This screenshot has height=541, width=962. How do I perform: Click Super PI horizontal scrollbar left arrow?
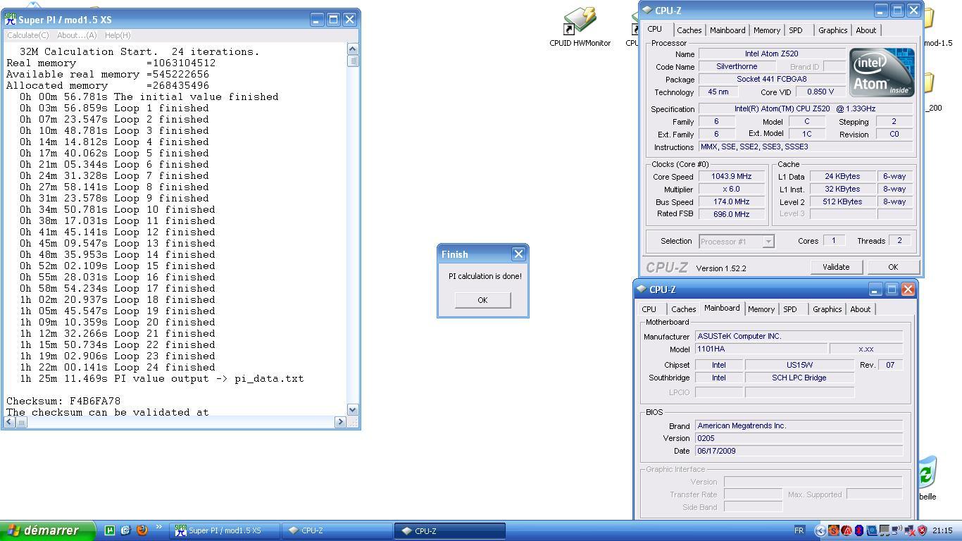point(9,422)
